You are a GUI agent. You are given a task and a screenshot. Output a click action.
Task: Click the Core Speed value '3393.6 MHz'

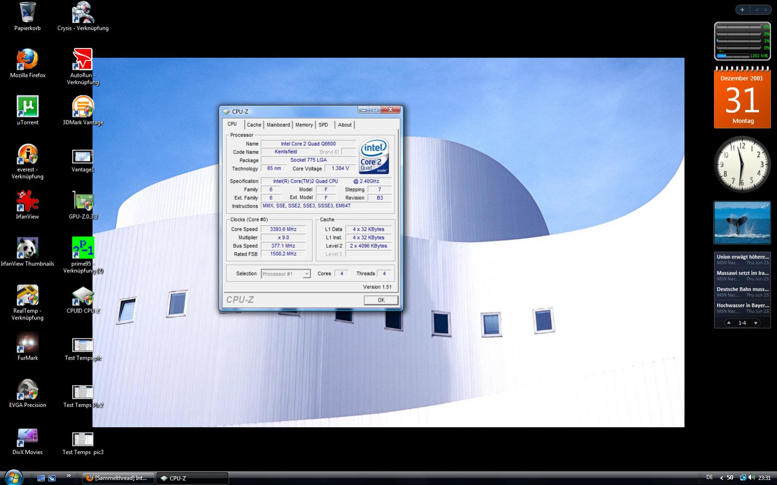click(283, 229)
